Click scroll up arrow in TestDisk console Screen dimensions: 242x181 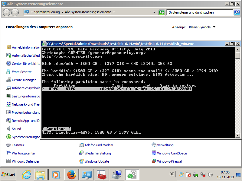(237, 49)
